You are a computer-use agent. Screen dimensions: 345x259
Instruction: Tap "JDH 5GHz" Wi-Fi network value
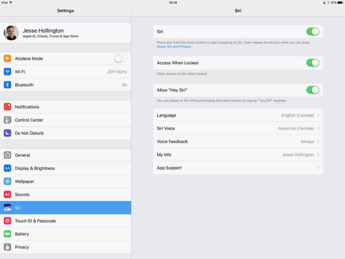pyautogui.click(x=117, y=72)
